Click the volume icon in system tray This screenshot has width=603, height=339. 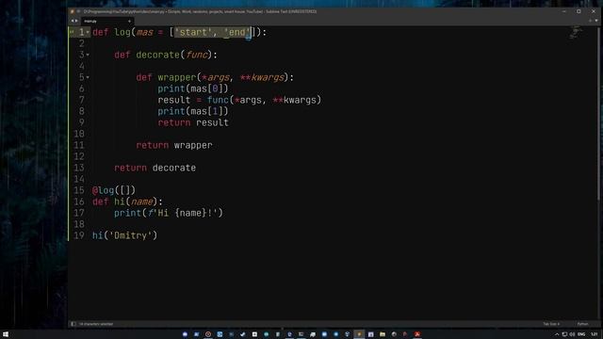(572, 334)
